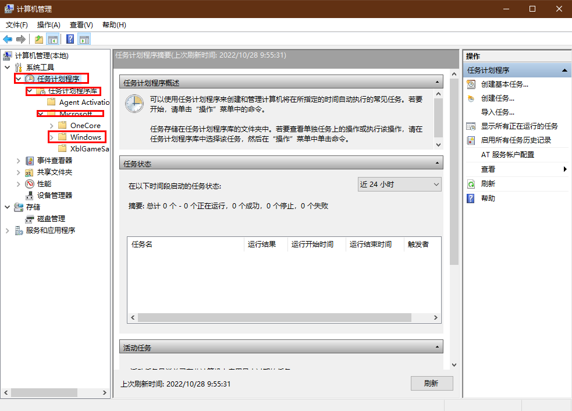Expand the 性能 node
This screenshot has height=411, width=572.
(18, 184)
